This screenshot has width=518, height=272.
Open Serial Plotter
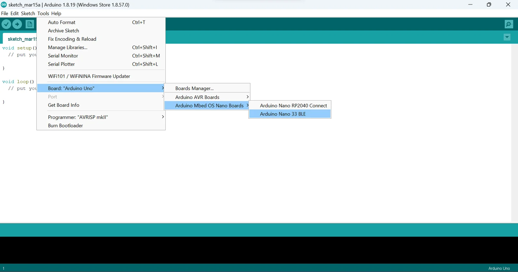pos(101,64)
